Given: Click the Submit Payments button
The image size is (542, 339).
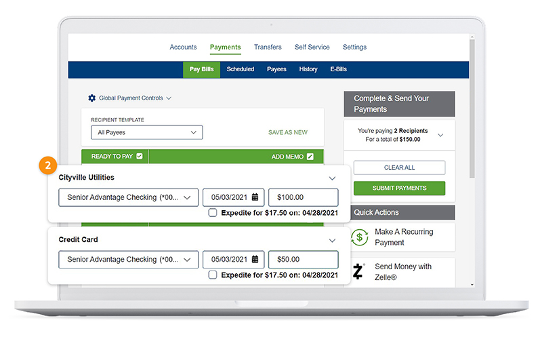Looking at the screenshot, I should [399, 188].
